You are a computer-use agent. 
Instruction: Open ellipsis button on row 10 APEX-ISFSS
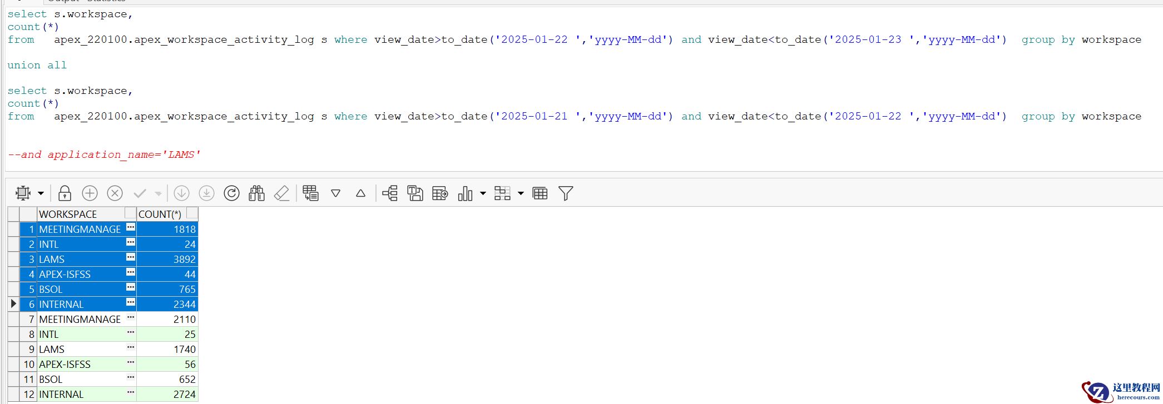[131, 362]
